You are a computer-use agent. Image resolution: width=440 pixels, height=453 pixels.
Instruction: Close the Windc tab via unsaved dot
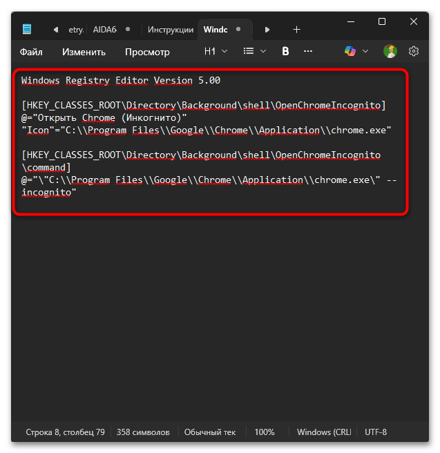(238, 29)
